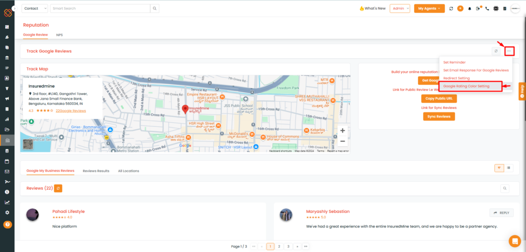The height and width of the screenshot is (252, 526).
Task: Click the orange plus quick-add icon
Action: click(x=460, y=9)
